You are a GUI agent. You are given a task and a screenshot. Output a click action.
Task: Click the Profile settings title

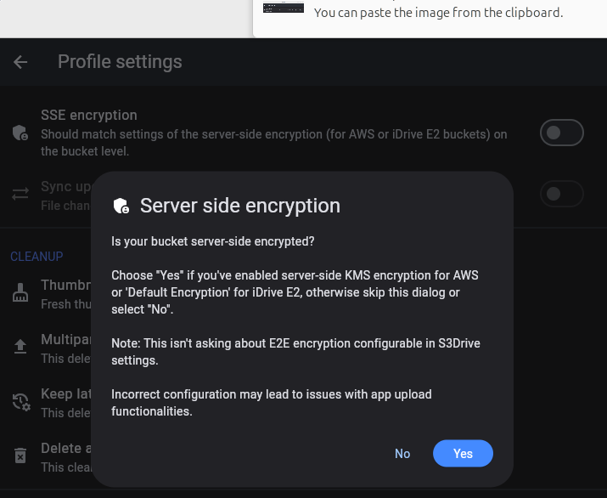[120, 62]
